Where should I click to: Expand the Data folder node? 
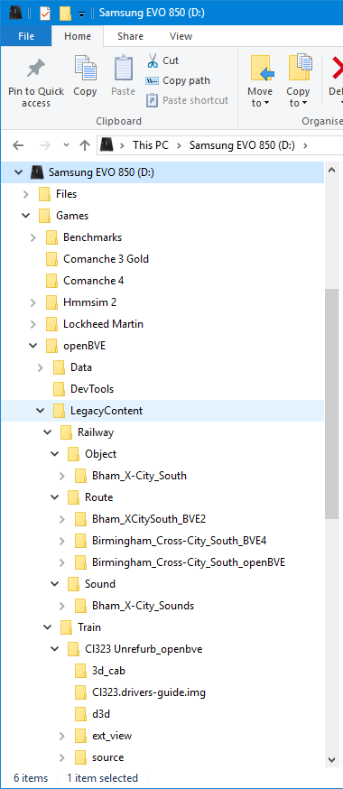[x=41, y=367]
